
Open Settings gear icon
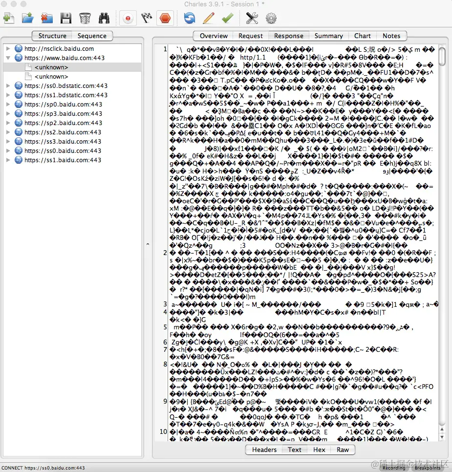pyautogui.click(x=271, y=18)
